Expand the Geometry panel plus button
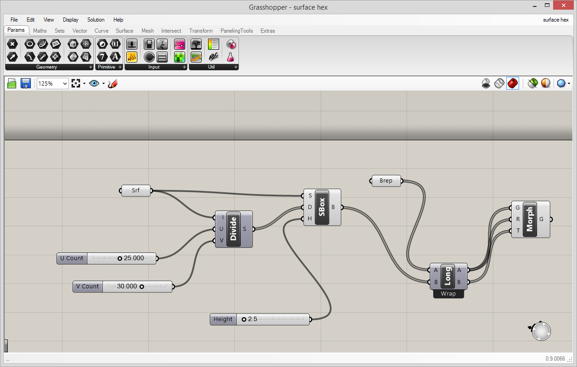This screenshot has width=577, height=367. point(91,67)
